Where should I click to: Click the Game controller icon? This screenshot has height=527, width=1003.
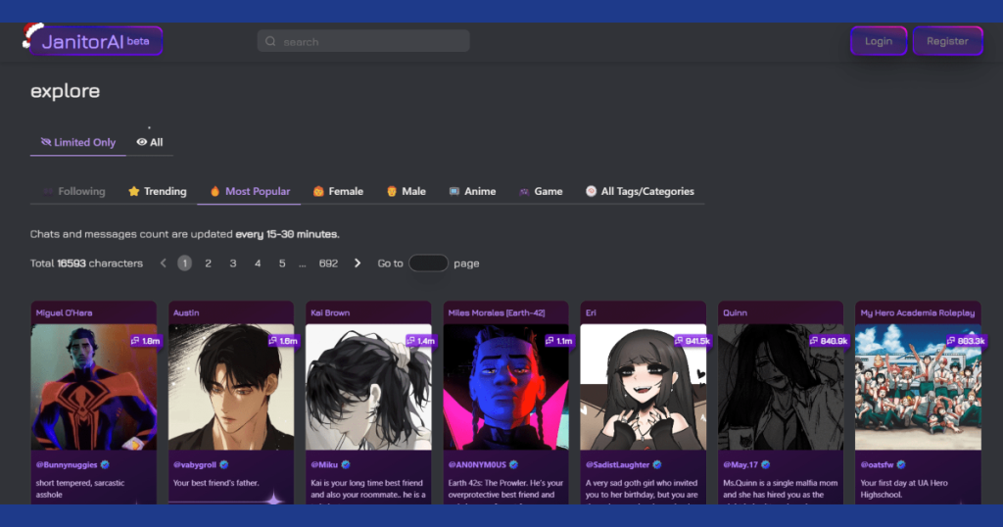point(524,191)
